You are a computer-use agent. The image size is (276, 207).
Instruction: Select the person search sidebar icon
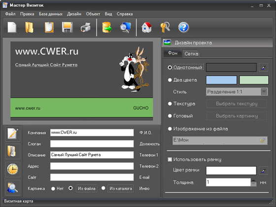click(x=13, y=188)
